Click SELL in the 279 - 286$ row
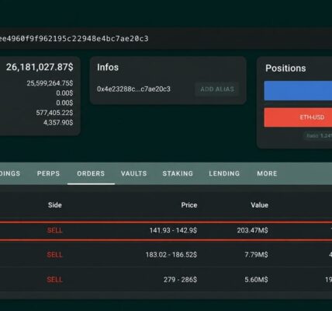332x311 pixels. 54,280
